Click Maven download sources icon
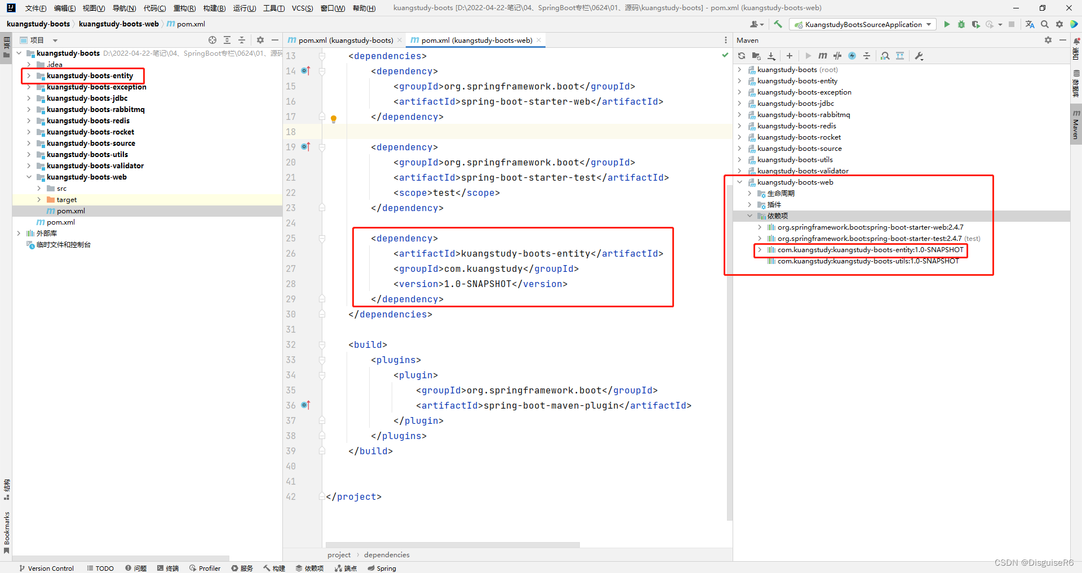 coord(771,56)
